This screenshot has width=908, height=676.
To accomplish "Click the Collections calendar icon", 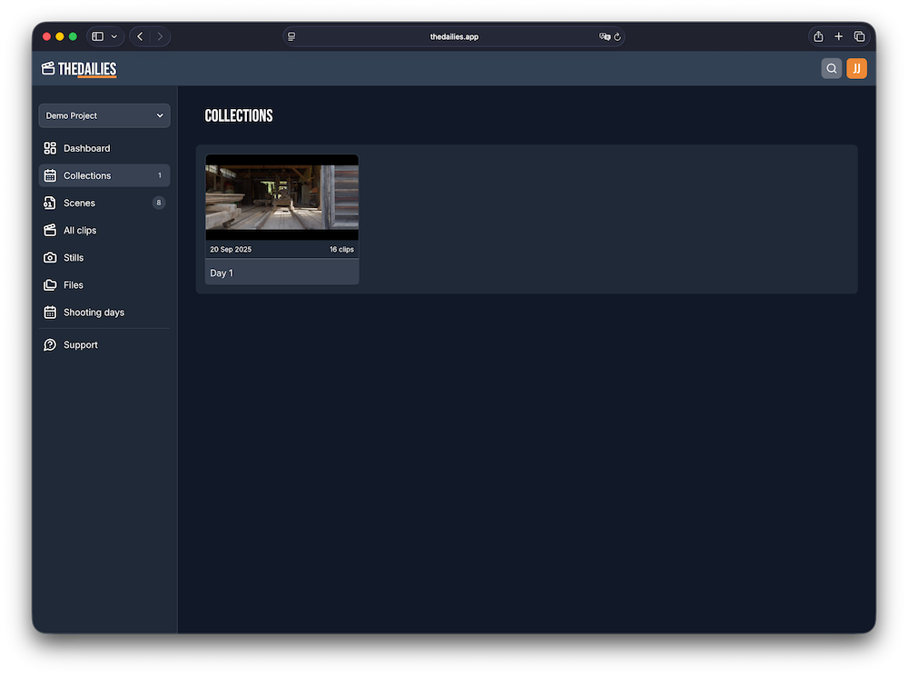I will coord(50,175).
